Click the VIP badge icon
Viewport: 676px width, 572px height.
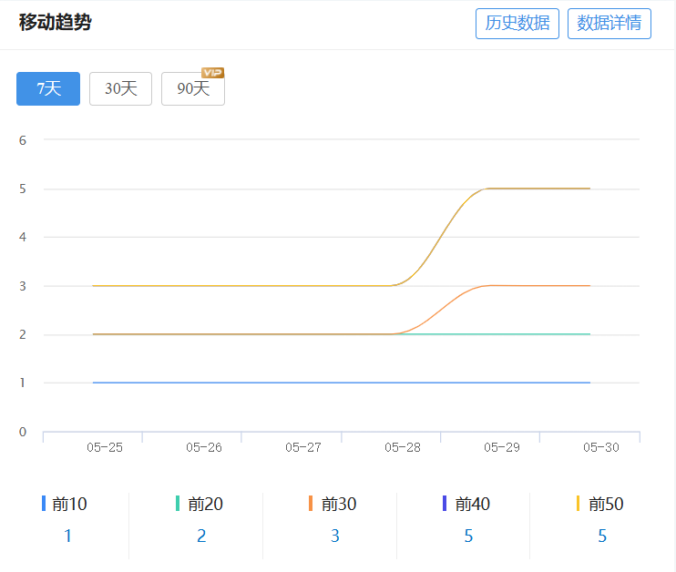click(212, 73)
